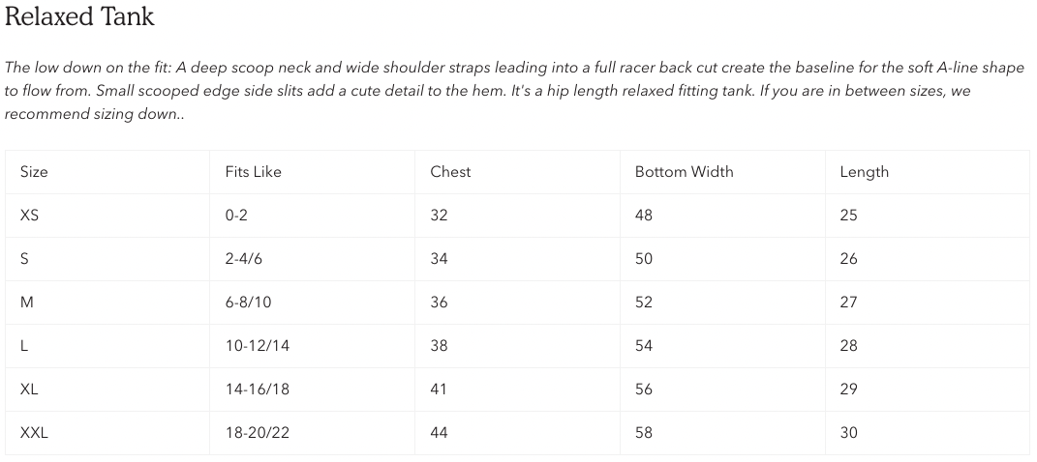
Task: Click the 2-4/6 fits like cell
Action: click(245, 259)
